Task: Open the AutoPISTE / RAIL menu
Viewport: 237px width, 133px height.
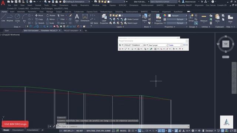Action: click(x=61, y=8)
